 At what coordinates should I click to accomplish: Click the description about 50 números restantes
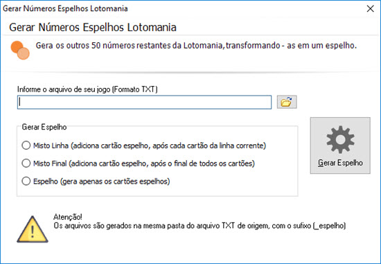click(x=196, y=46)
